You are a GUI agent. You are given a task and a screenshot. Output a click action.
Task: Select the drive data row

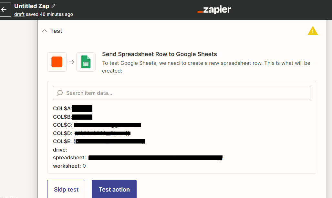click(x=60, y=150)
